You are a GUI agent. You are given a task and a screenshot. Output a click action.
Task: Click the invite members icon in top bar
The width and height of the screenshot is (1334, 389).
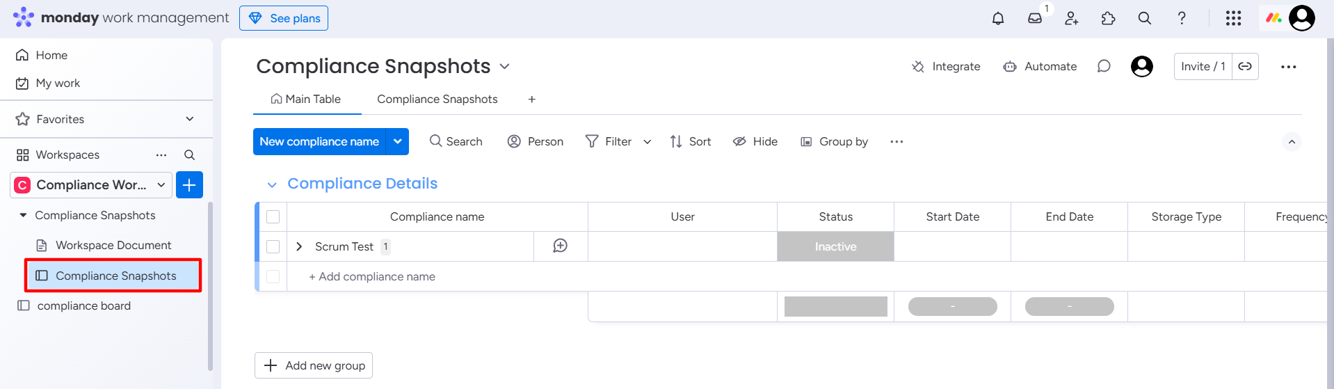[x=1072, y=18]
